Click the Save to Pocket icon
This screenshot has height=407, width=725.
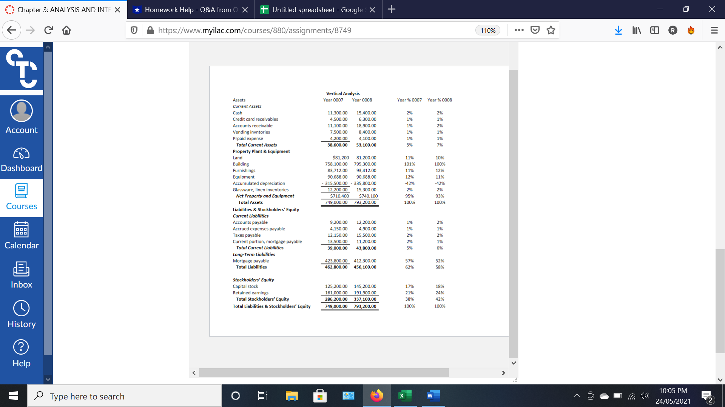(535, 30)
